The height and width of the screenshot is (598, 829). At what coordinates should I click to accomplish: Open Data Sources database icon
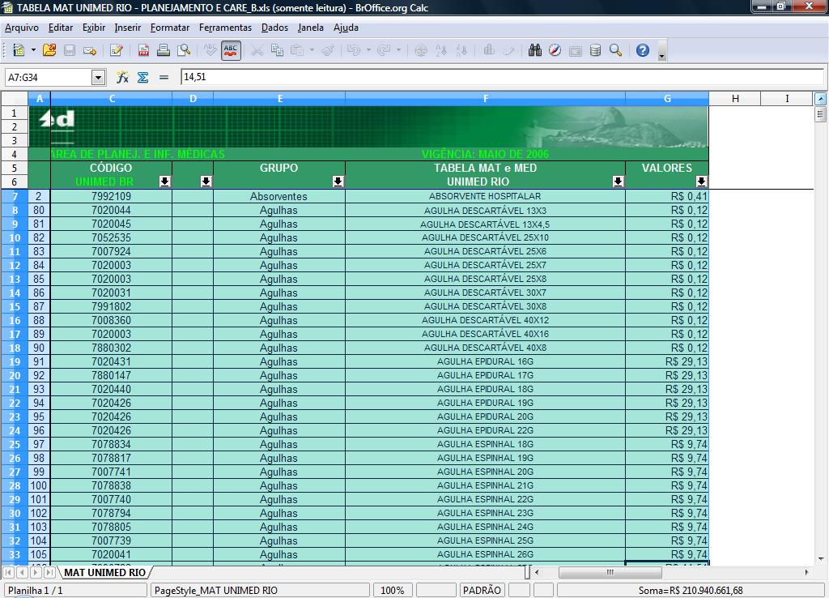coord(595,50)
